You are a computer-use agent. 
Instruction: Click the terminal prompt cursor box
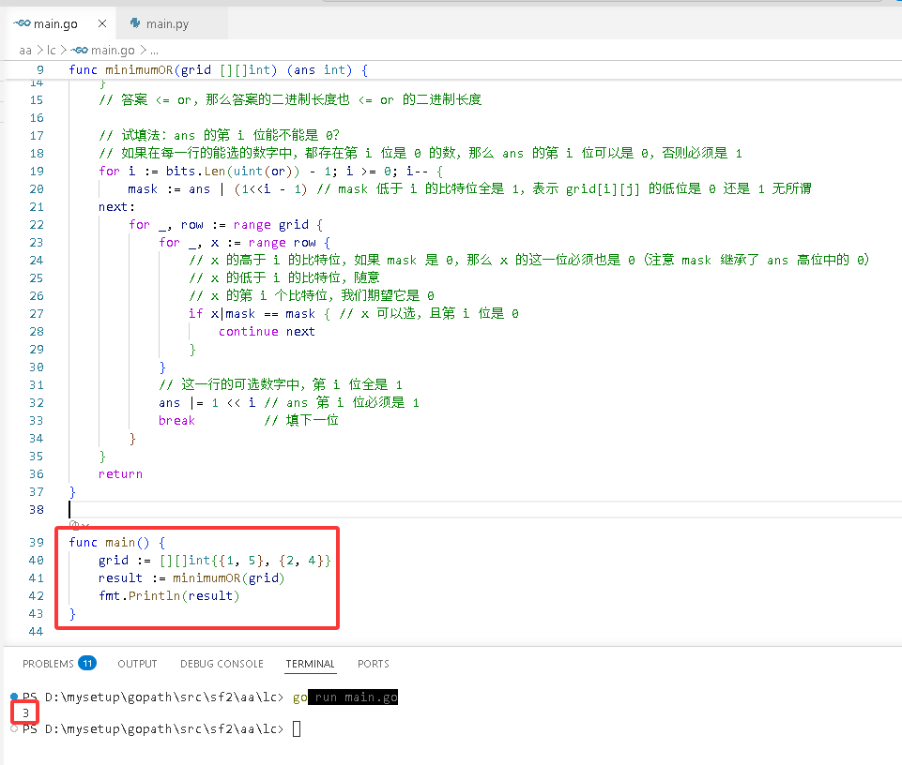point(297,728)
